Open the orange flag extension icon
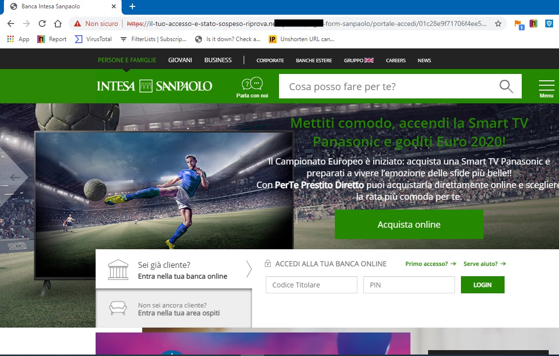 click(x=519, y=24)
